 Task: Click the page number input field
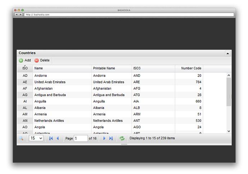(81, 139)
